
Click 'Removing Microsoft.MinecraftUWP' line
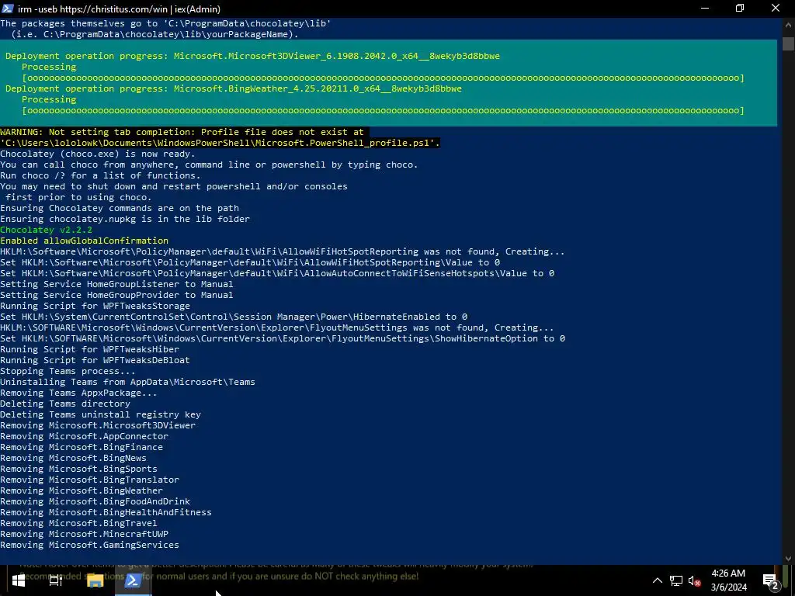(84, 534)
